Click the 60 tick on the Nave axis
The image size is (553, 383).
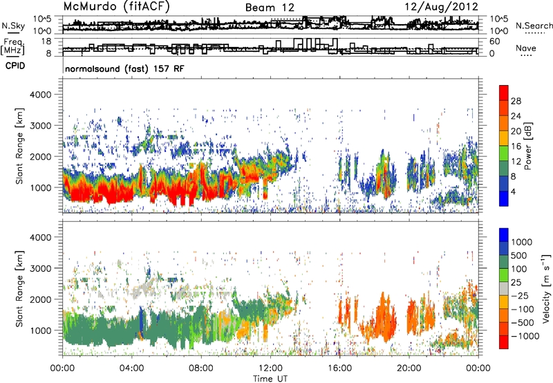495,41
